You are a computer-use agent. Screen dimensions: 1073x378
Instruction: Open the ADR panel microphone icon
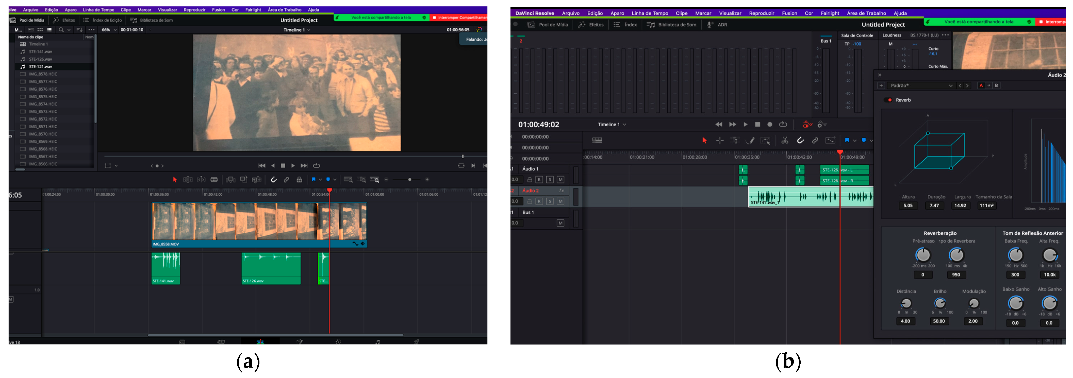point(710,25)
